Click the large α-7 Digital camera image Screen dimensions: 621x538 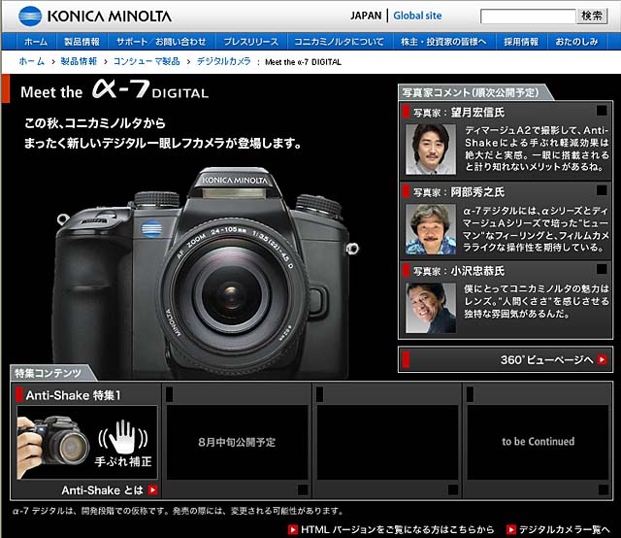(204, 274)
